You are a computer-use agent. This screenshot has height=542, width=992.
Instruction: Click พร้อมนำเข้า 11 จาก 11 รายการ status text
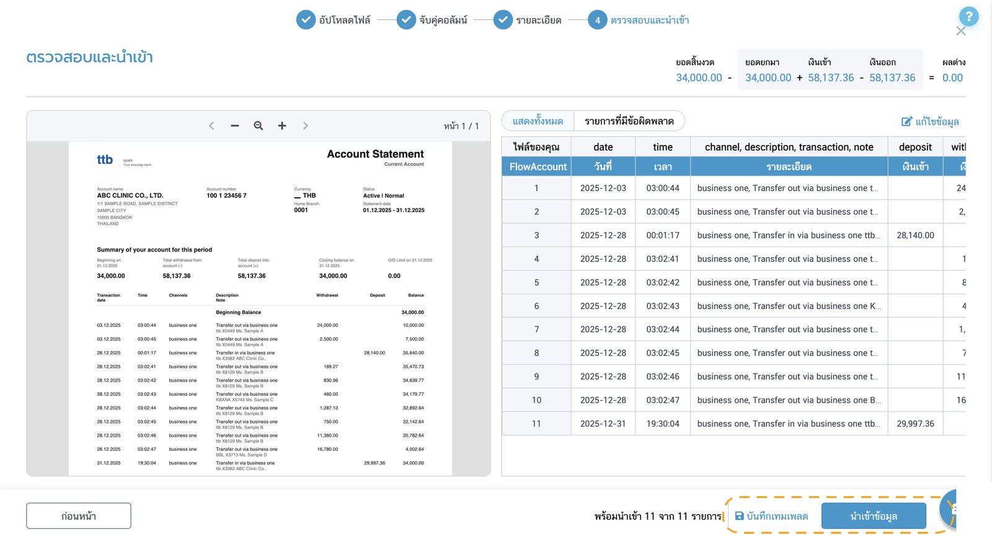[x=658, y=516]
